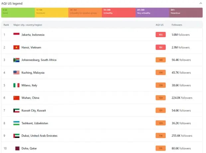Viewport: 206px width, 153px height.
Task: Click the China flag icon
Action: [16, 98]
